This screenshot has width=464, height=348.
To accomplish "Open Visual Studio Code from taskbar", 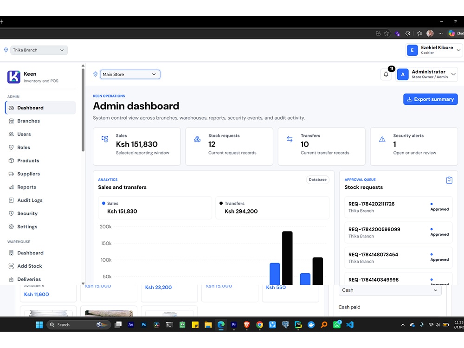I will click(350, 325).
